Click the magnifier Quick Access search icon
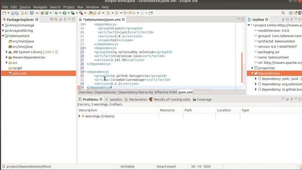The width and height of the screenshot is (302, 170). point(283,13)
